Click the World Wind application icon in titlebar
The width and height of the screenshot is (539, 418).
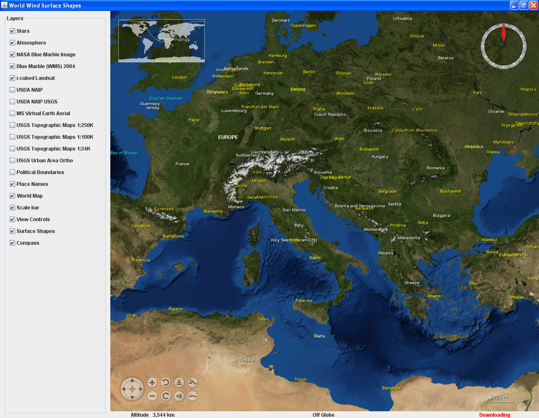[x=4, y=5]
